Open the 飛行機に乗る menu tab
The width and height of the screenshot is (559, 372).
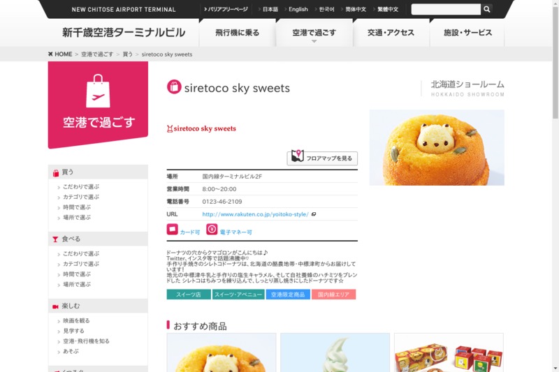coord(237,33)
